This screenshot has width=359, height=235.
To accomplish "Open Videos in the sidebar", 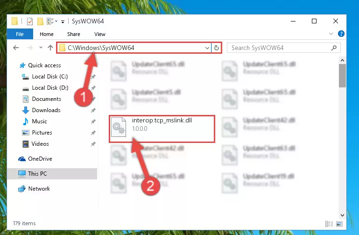I will (35, 144).
